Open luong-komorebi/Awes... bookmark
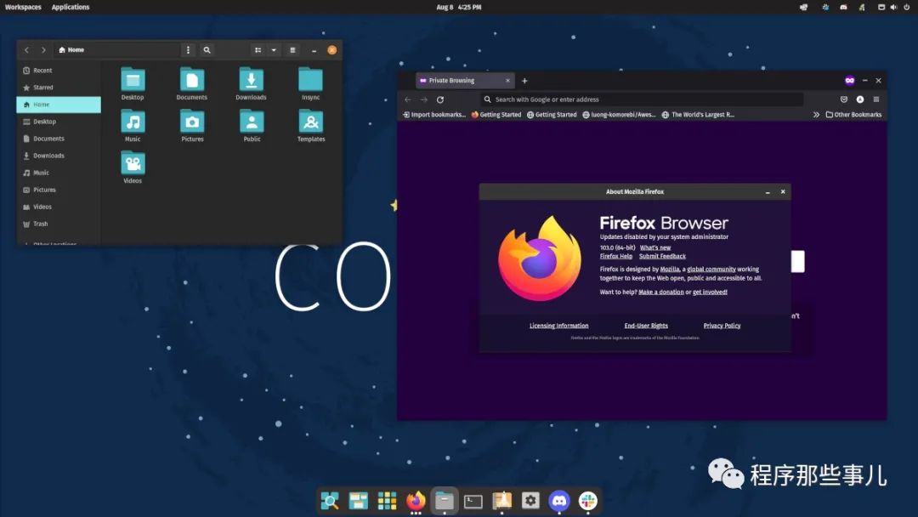The width and height of the screenshot is (918, 517). (619, 115)
